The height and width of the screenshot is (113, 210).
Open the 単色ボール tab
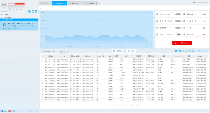pyautogui.click(x=75, y=3)
